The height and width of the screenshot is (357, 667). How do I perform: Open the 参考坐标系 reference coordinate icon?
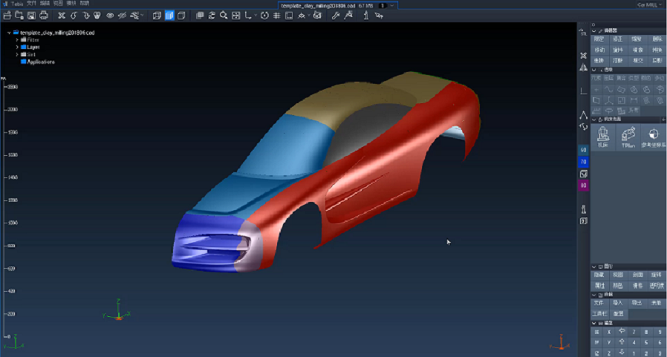point(654,137)
